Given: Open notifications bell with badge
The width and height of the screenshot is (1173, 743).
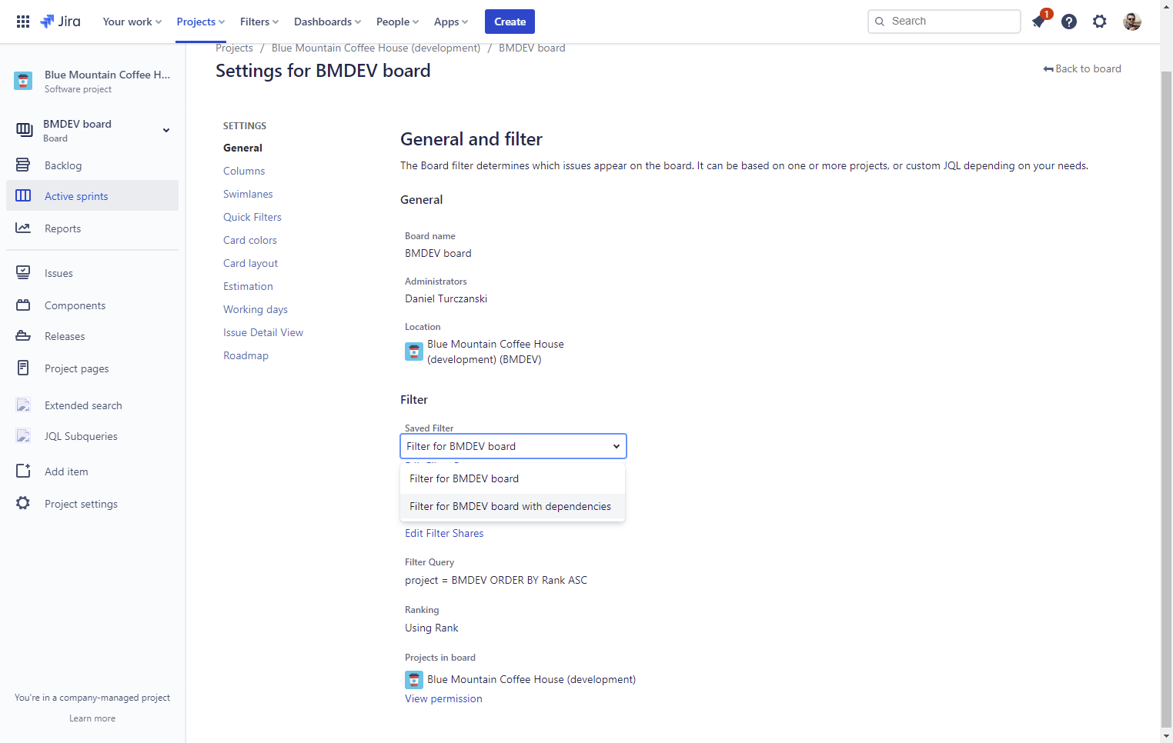Looking at the screenshot, I should tap(1039, 21).
